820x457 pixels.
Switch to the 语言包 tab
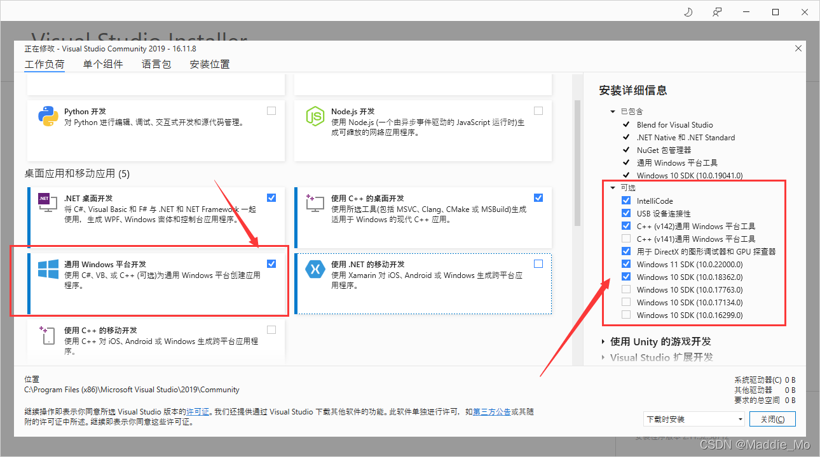[x=156, y=64]
